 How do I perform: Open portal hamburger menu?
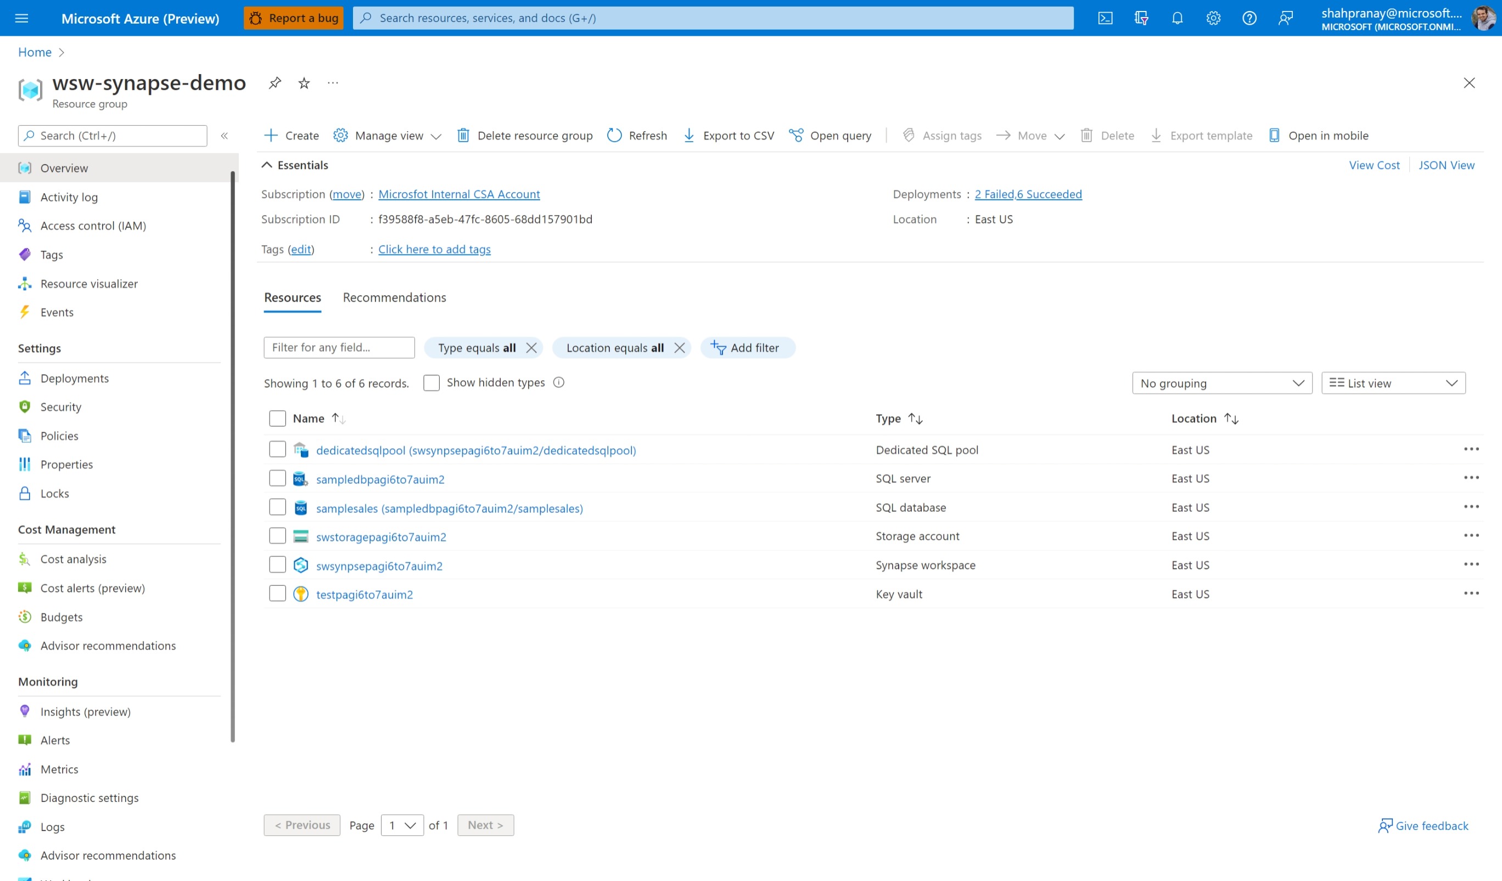[21, 18]
